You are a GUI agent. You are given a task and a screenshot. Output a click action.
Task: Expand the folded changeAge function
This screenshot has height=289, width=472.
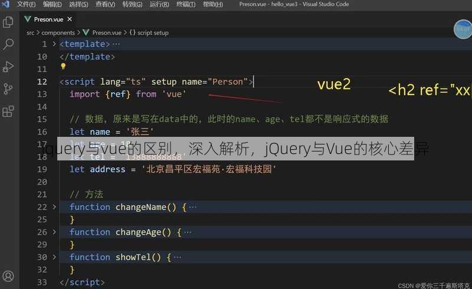[54, 232]
